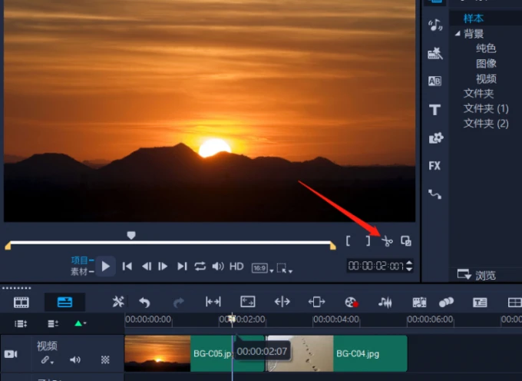Click the preview scrubber playhead handle
This screenshot has height=381, width=522.
[131, 235]
